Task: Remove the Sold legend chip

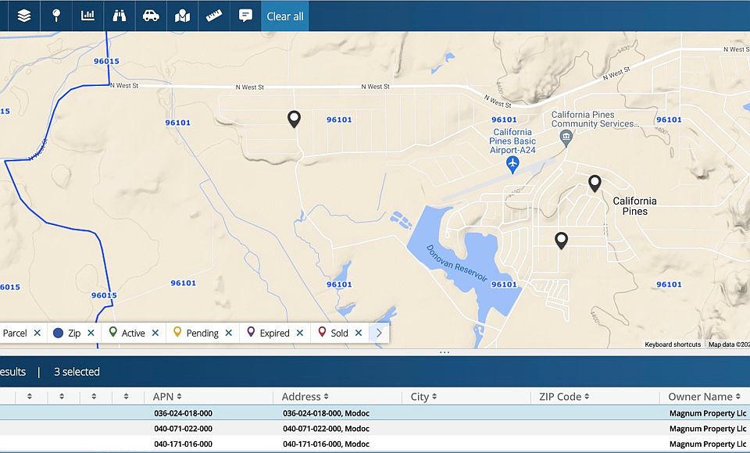Action: pyautogui.click(x=359, y=333)
